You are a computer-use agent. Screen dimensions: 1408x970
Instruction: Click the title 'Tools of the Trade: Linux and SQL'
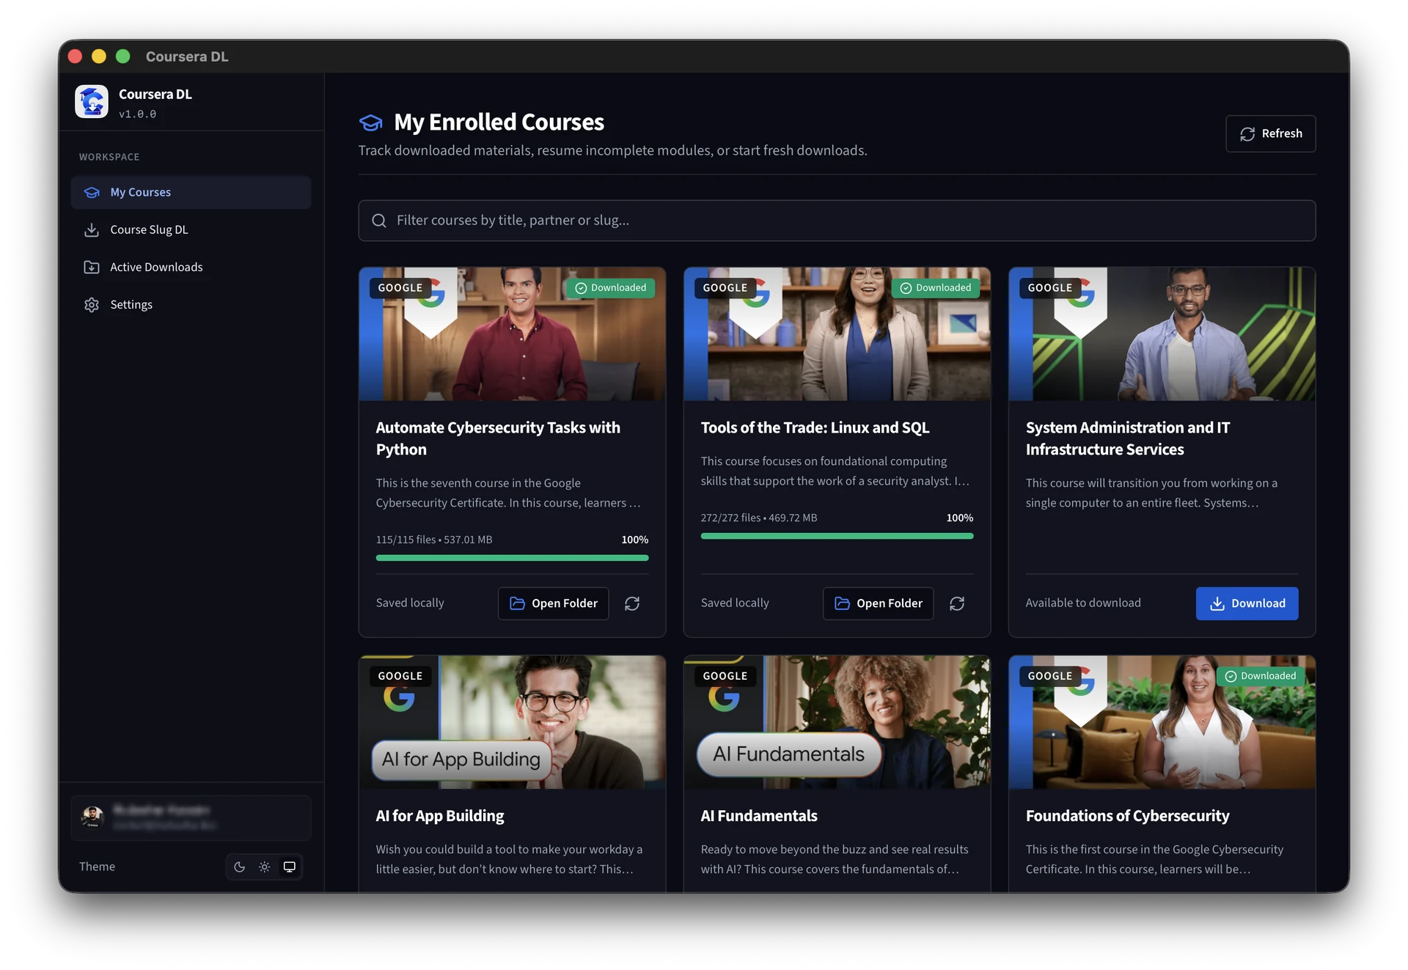[815, 427]
